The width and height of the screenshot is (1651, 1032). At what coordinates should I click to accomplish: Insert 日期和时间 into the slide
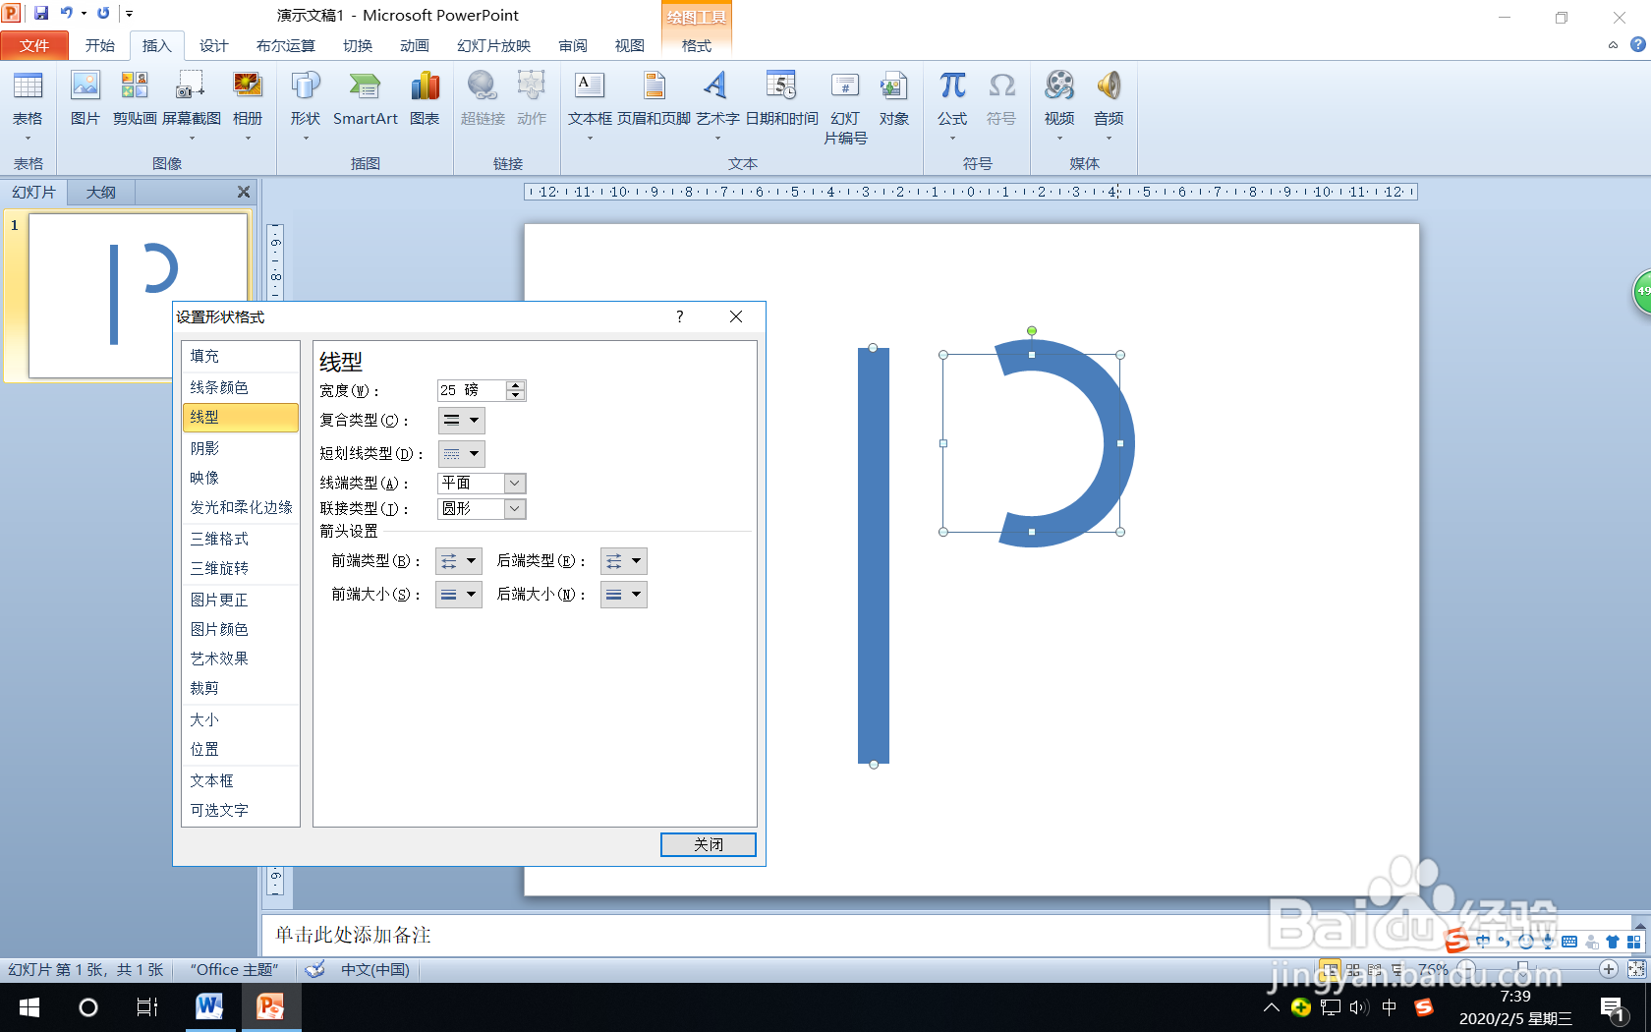coord(782,102)
